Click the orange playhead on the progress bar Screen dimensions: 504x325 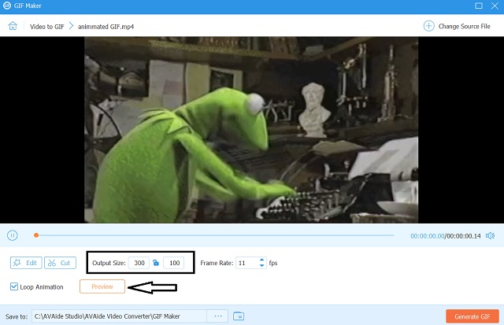tap(36, 235)
